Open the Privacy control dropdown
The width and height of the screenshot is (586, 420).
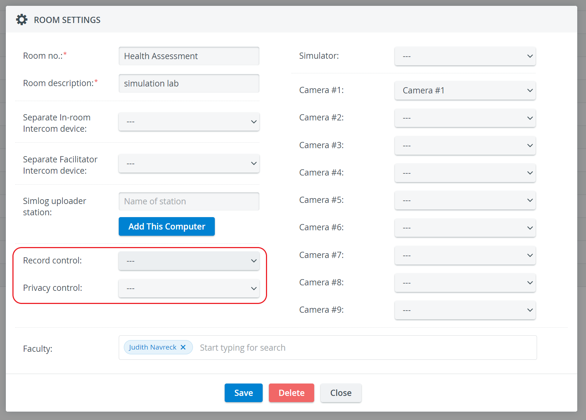tap(189, 288)
